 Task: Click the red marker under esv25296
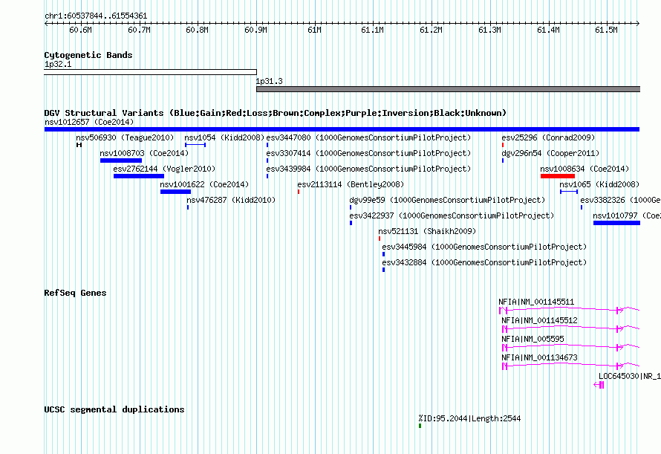[503, 145]
